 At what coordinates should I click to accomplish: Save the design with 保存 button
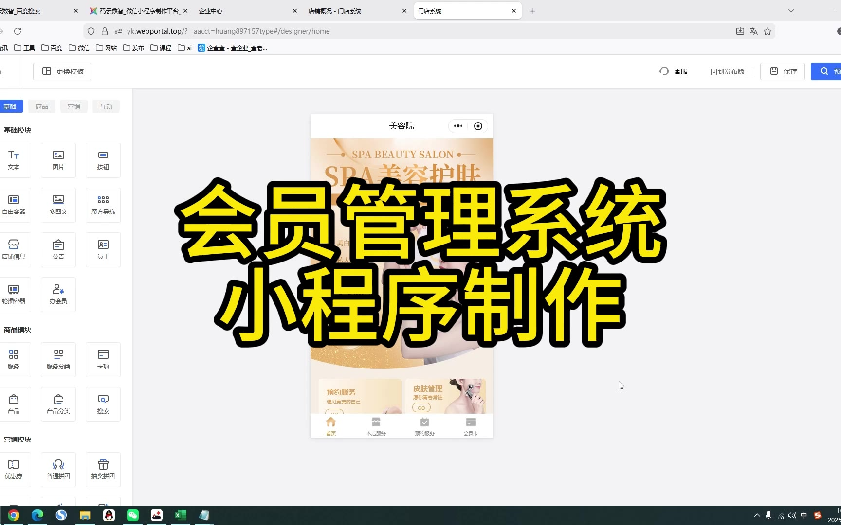point(783,71)
